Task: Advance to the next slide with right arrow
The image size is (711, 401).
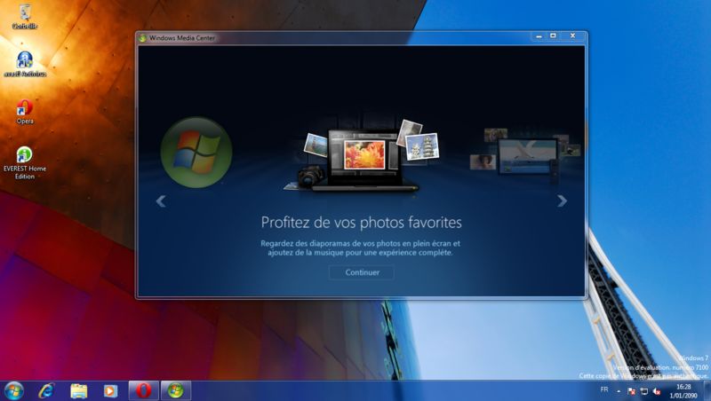Action: click(562, 200)
